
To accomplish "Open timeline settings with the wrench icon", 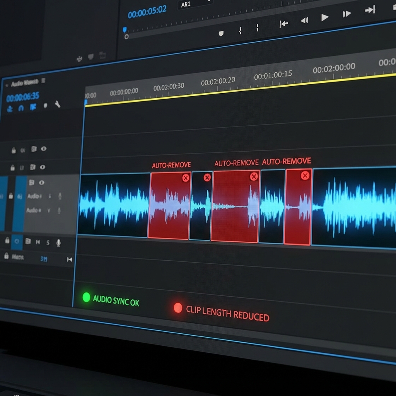I will point(58,104).
